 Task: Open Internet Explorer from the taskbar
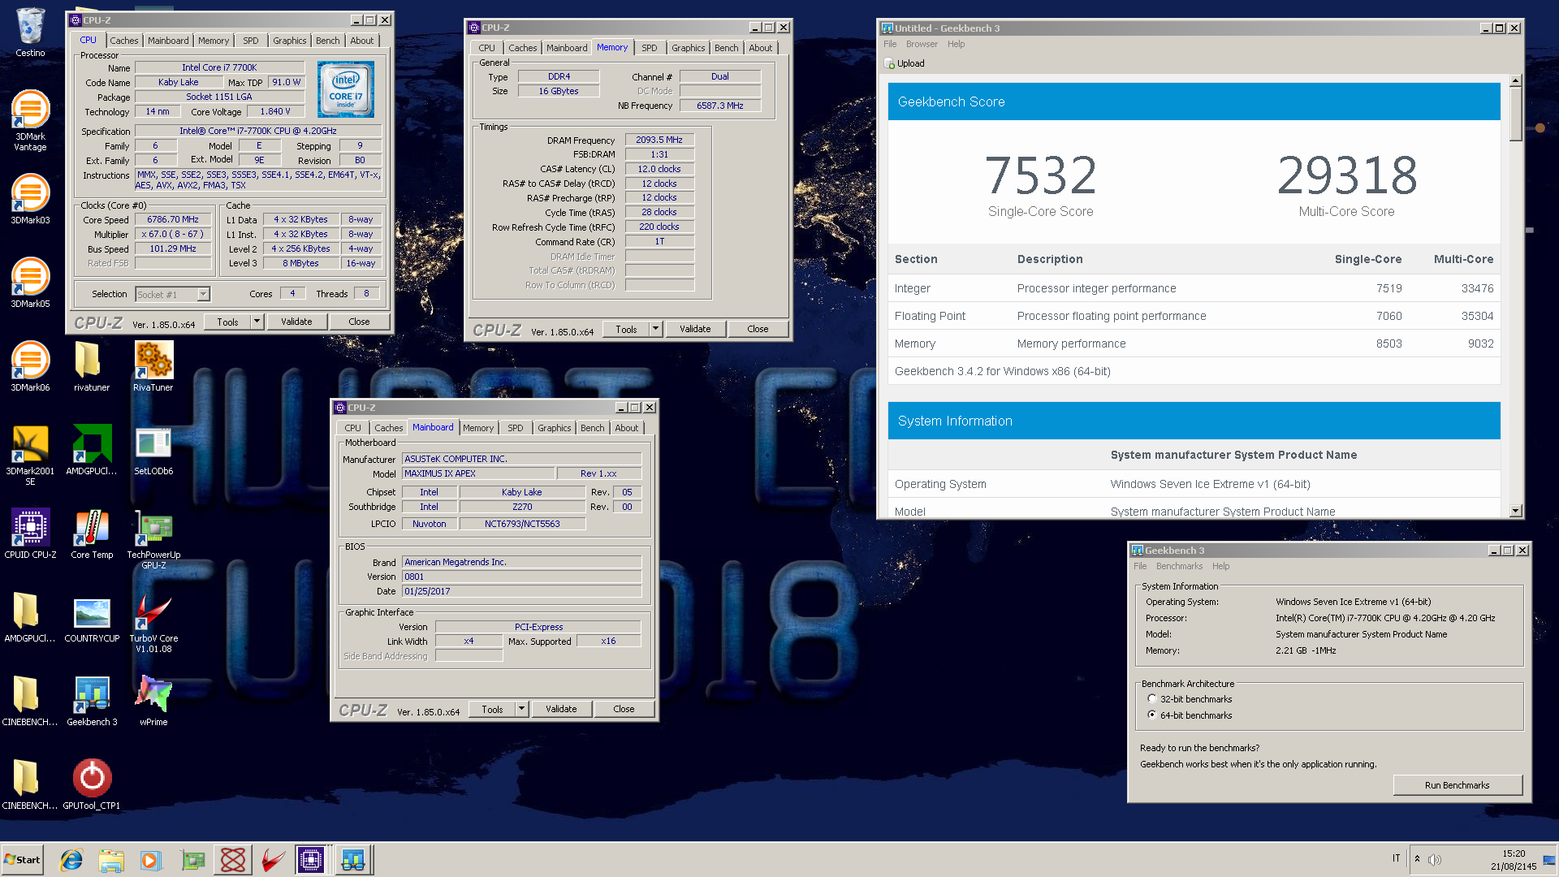71,860
